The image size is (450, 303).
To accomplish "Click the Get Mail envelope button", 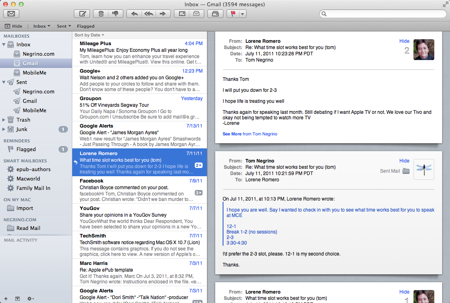I will click(11, 14).
